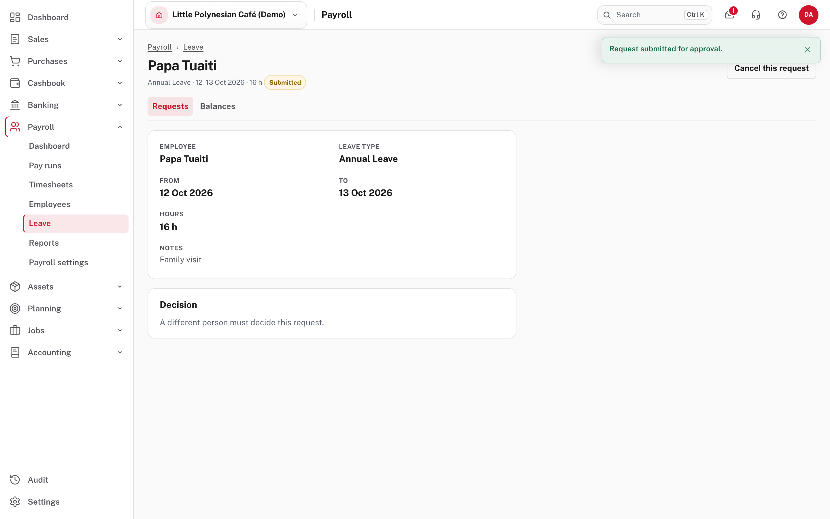Expand the Banking section chevron
The width and height of the screenshot is (830, 519).
pyautogui.click(x=120, y=105)
